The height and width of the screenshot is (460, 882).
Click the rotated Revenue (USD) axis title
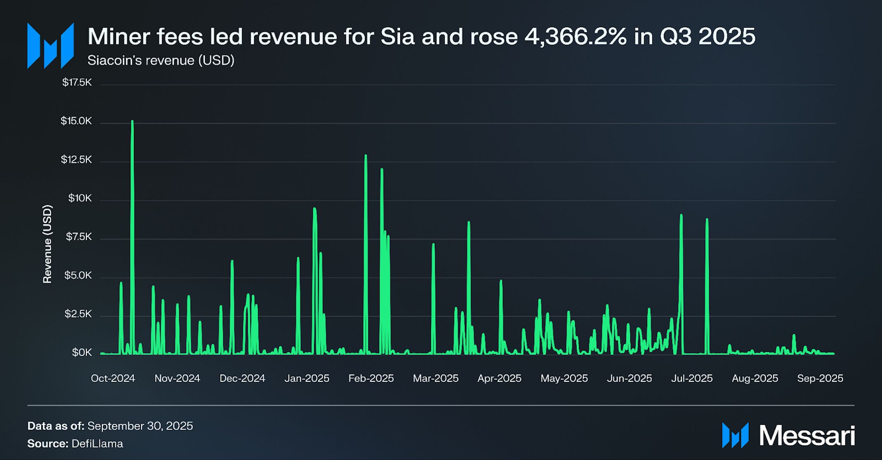pyautogui.click(x=47, y=244)
